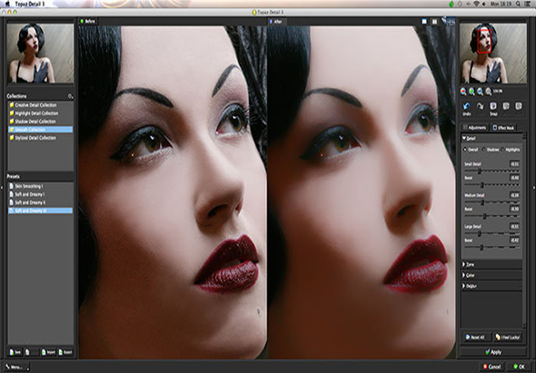Click the last snapshot icon in Undo row
This screenshot has width=536, height=373.
(518, 106)
